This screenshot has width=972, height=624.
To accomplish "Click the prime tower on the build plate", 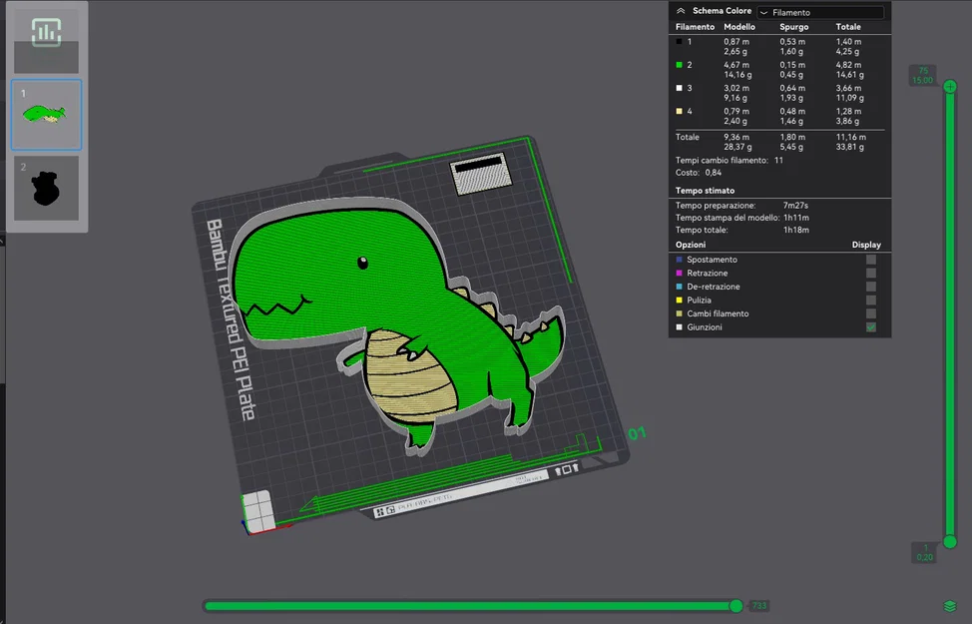I will [x=481, y=173].
